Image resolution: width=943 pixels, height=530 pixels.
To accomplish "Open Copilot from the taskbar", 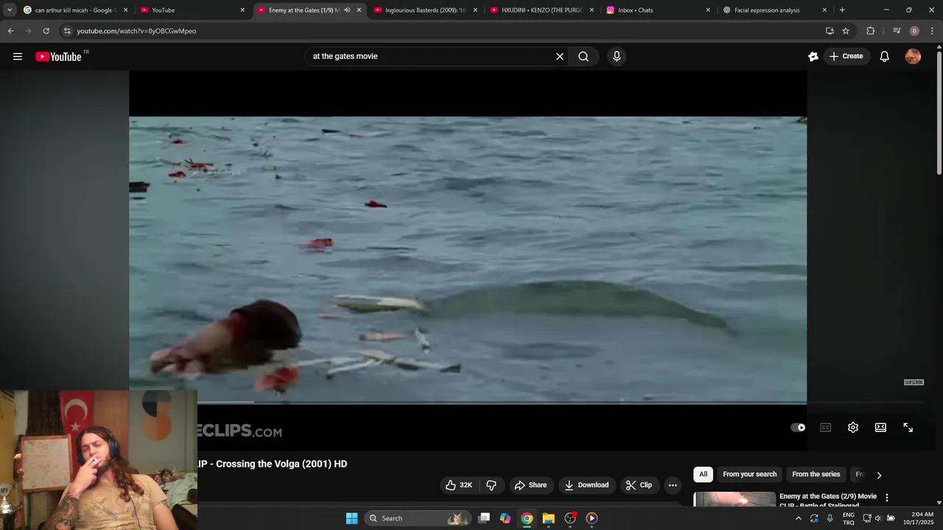I will [x=505, y=518].
